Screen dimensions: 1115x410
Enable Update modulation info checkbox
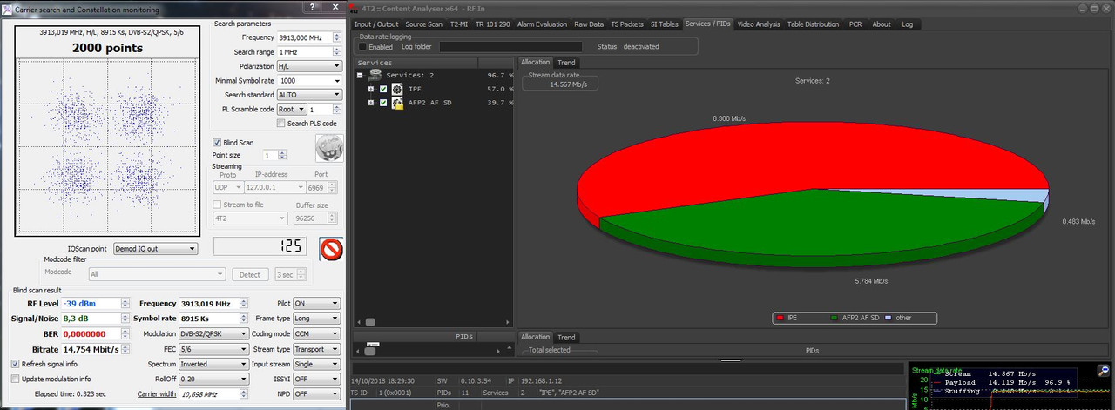[x=15, y=379]
